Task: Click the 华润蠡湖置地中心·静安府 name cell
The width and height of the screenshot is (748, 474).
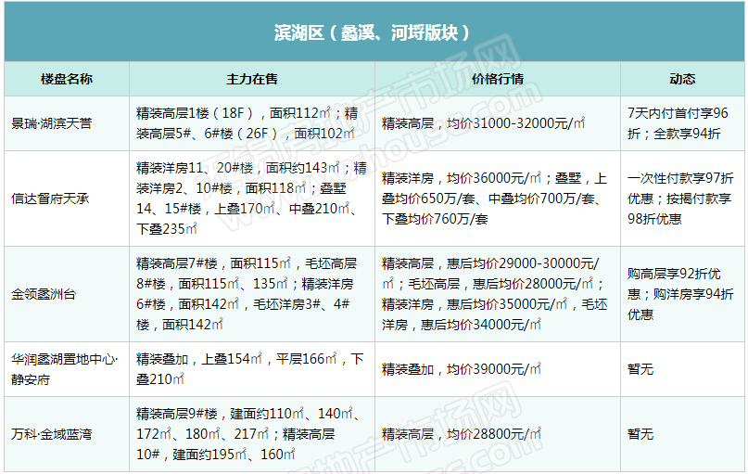Action: [65, 369]
